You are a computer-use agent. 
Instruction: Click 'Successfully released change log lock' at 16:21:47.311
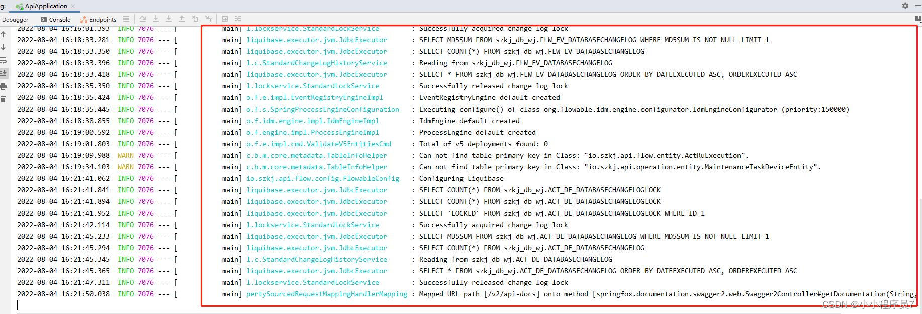pos(493,282)
